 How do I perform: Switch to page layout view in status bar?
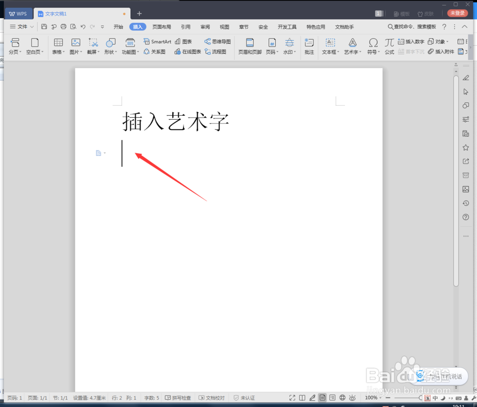[322, 397]
